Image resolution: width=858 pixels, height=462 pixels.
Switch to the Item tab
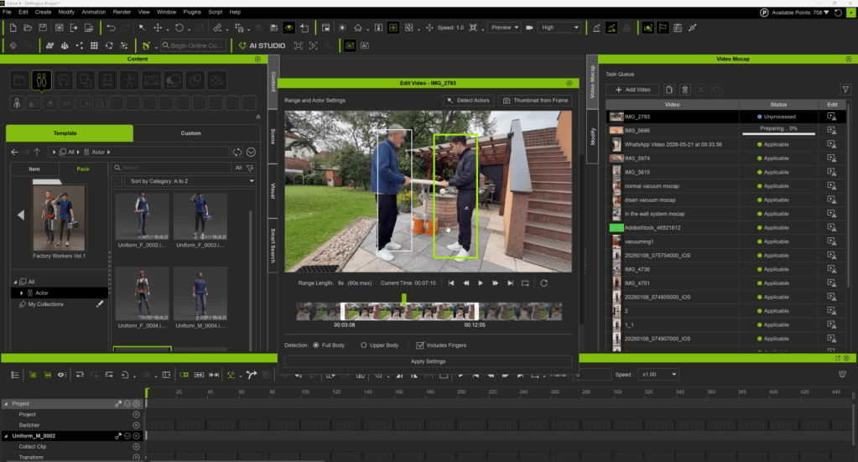34,169
